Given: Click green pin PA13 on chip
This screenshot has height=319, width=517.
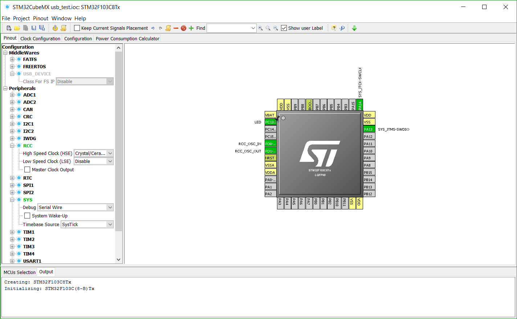Looking at the screenshot, I should (369, 129).
